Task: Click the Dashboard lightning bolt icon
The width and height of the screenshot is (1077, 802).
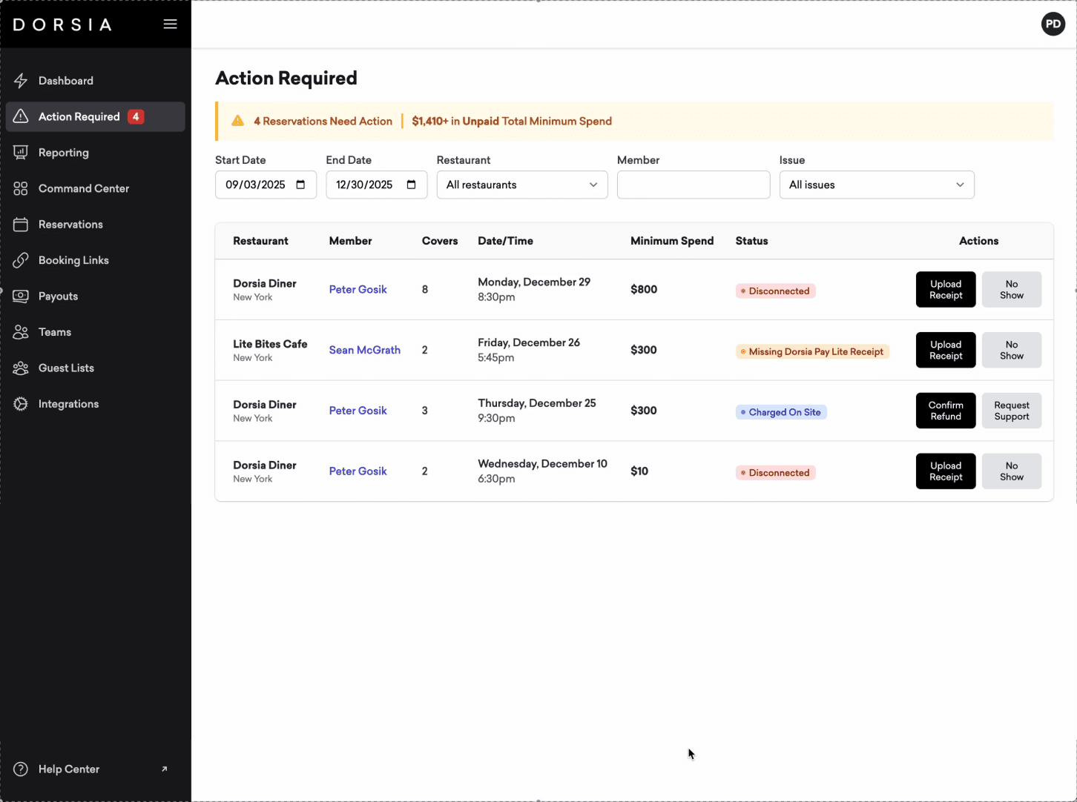Action: 21,81
